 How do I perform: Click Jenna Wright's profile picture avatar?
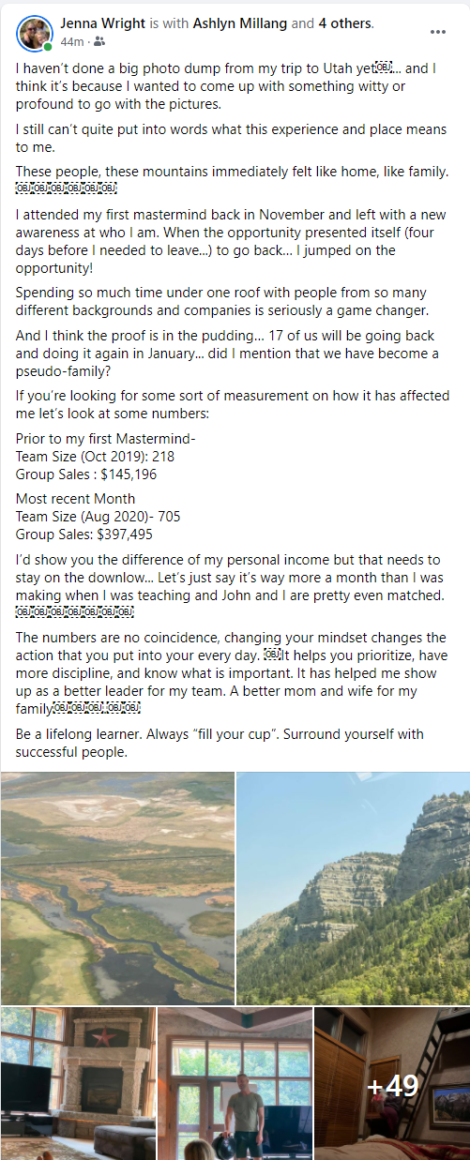pos(34,33)
